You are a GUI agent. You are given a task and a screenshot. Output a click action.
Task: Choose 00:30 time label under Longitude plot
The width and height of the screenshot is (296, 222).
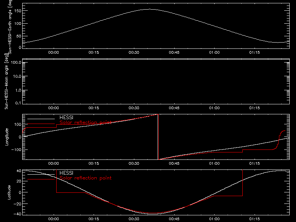pos(134,164)
